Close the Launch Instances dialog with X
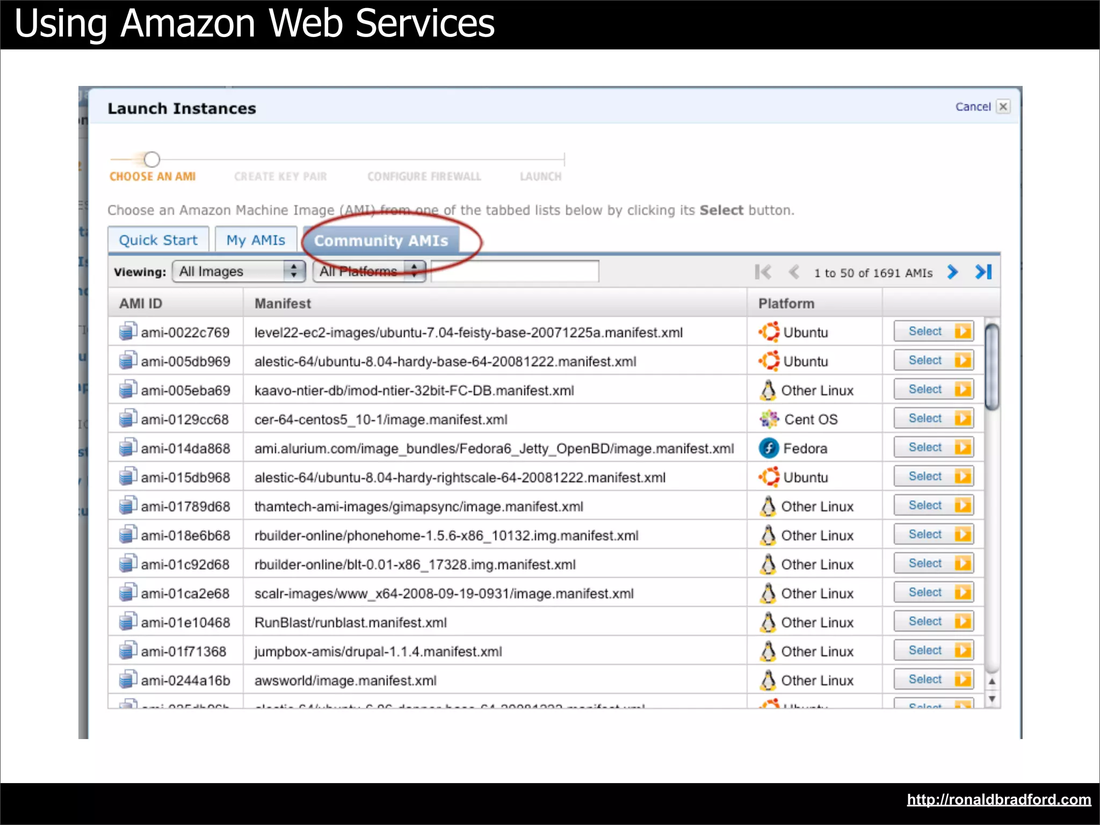The height and width of the screenshot is (825, 1100). coord(1003,106)
